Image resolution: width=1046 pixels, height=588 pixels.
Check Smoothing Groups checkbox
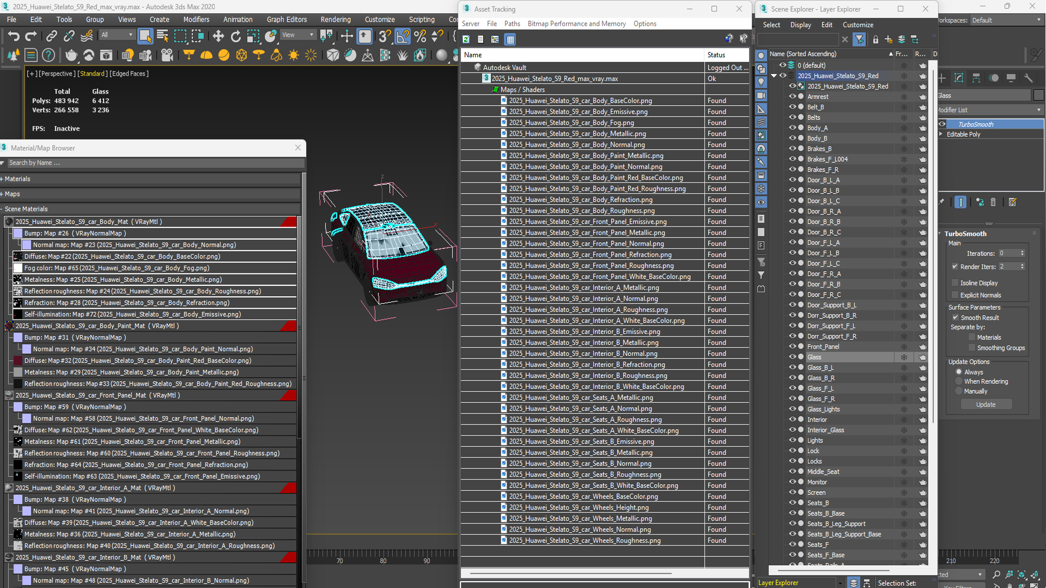point(971,348)
